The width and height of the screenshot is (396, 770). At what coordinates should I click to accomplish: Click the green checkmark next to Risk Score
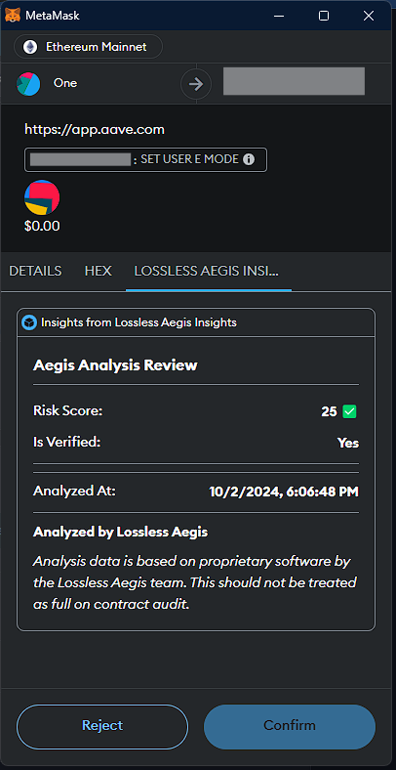click(349, 411)
